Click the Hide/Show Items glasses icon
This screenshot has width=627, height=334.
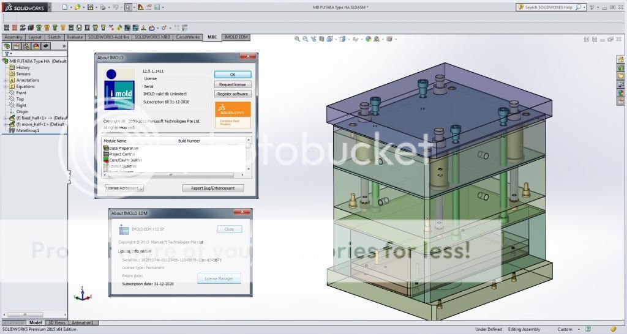point(355,39)
